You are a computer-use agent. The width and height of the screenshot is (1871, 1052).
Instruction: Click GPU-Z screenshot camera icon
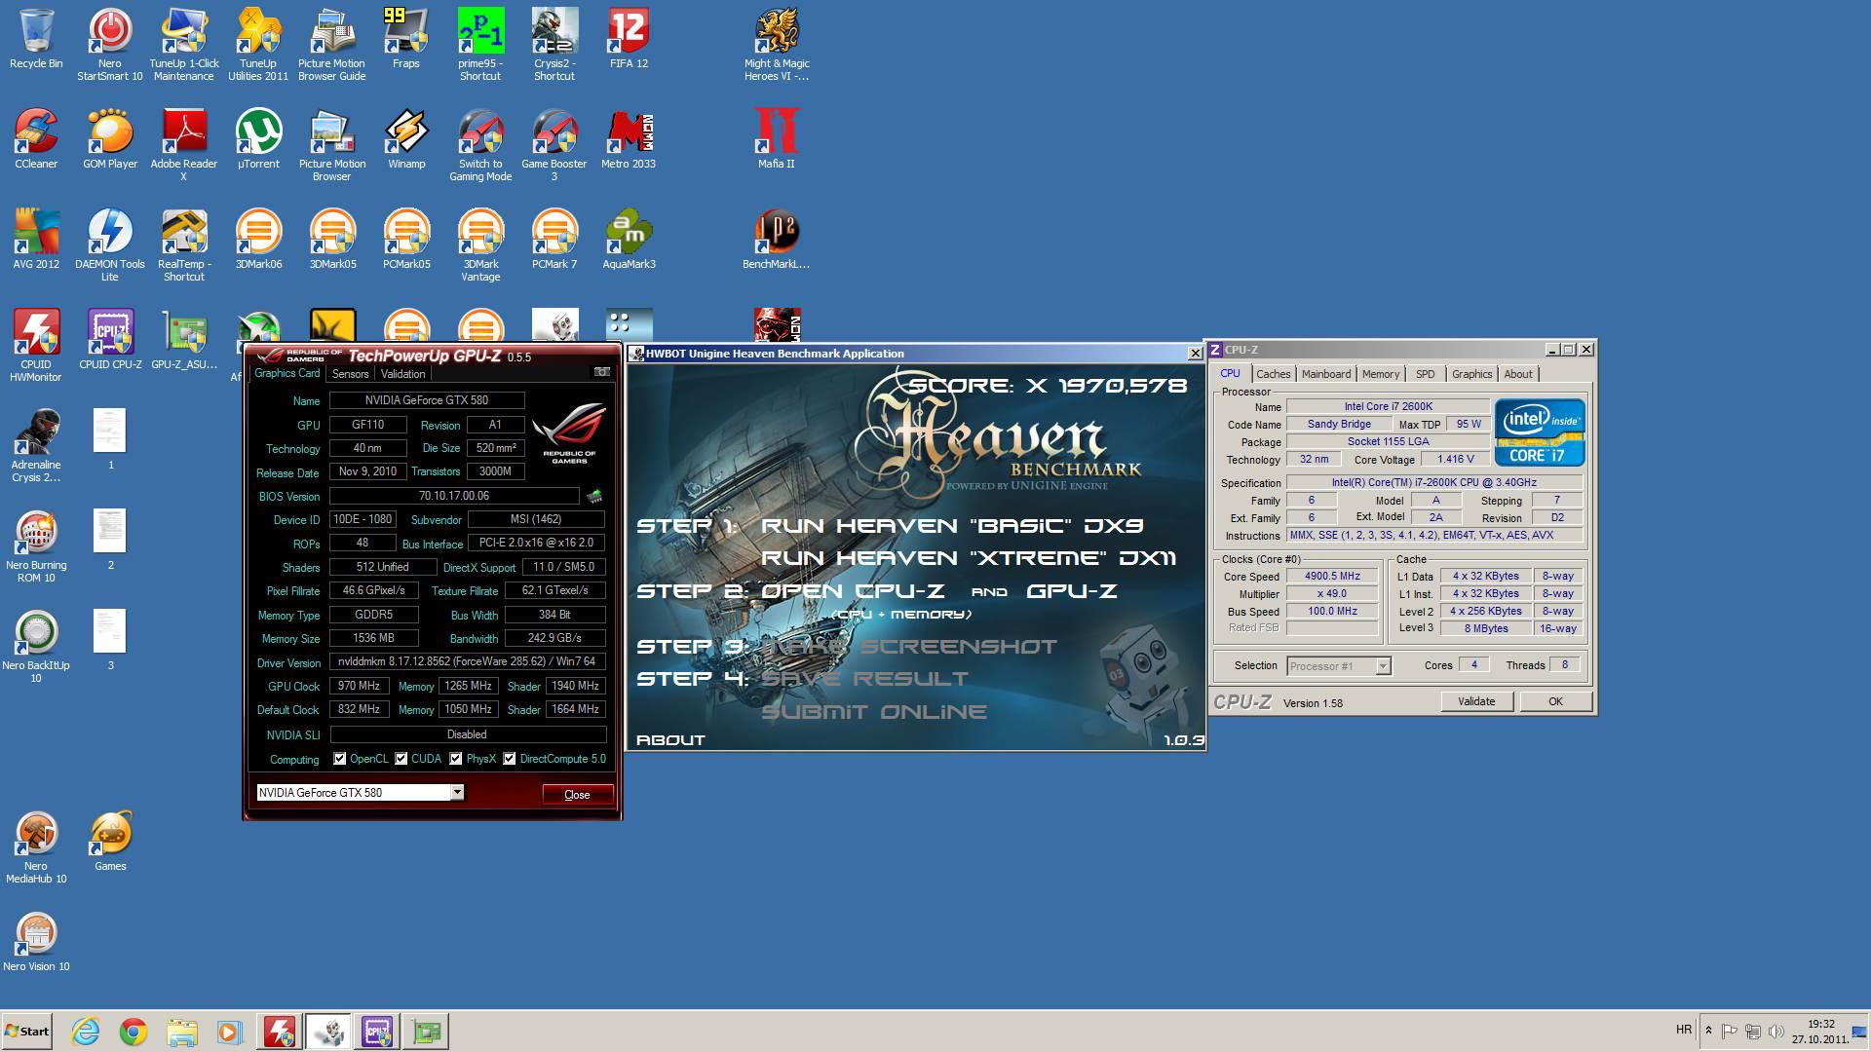[602, 372]
